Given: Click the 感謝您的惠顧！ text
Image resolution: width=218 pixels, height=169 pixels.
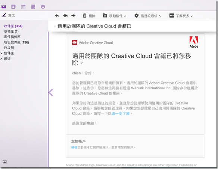Looking at the screenshot, I should (x=84, y=123).
